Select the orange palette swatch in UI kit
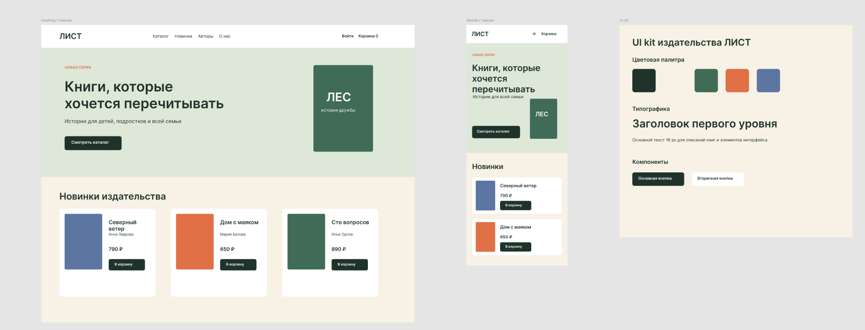Image resolution: width=865 pixels, height=330 pixels. click(x=737, y=80)
